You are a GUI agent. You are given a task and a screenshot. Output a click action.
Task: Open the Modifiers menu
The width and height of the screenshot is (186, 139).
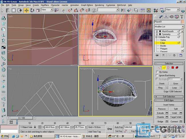(45, 5)
